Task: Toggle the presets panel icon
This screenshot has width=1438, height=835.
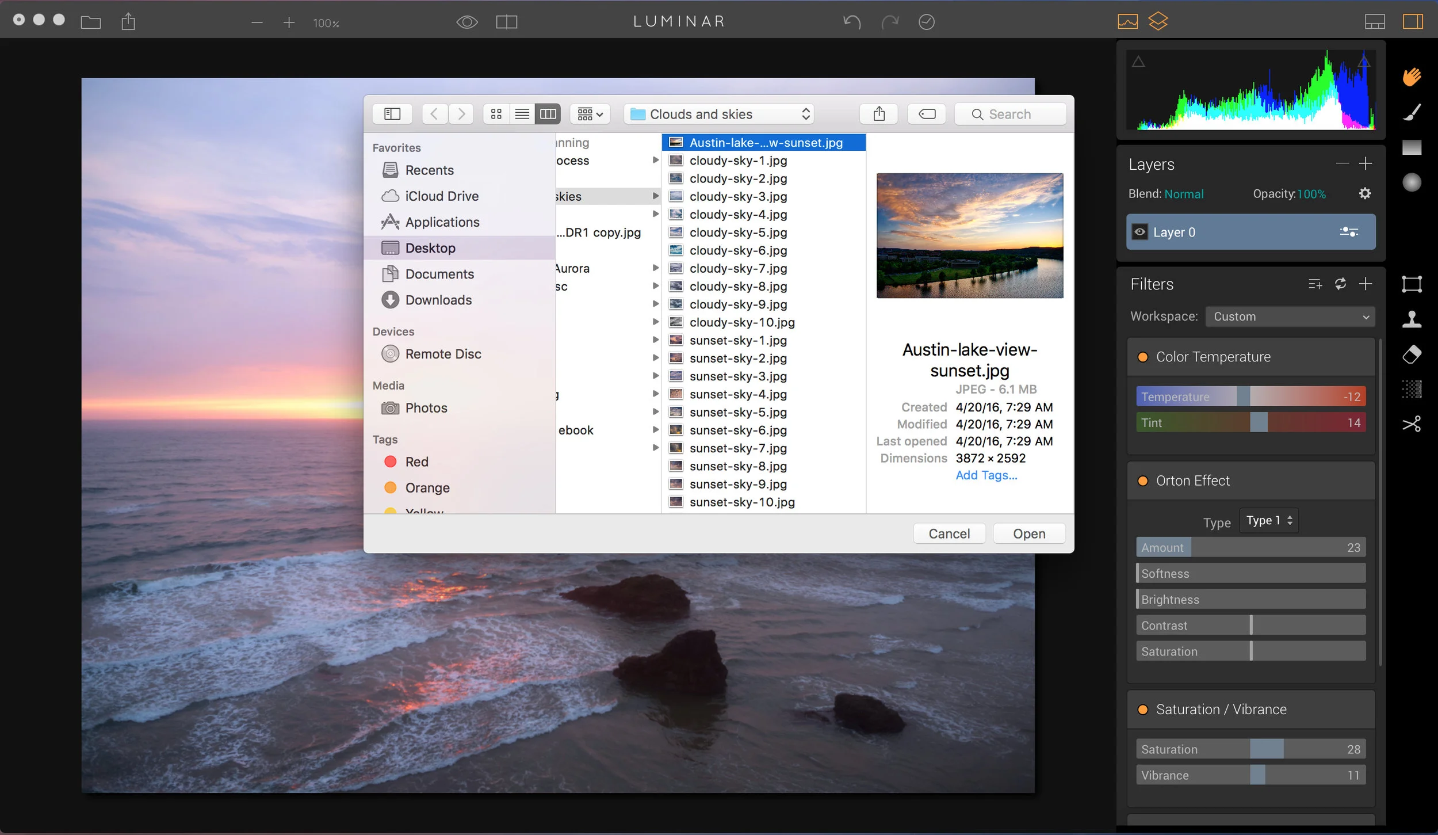Action: pos(1375,22)
